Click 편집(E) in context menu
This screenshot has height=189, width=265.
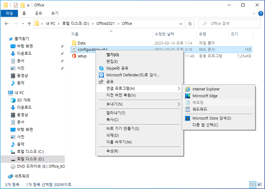point(140,61)
